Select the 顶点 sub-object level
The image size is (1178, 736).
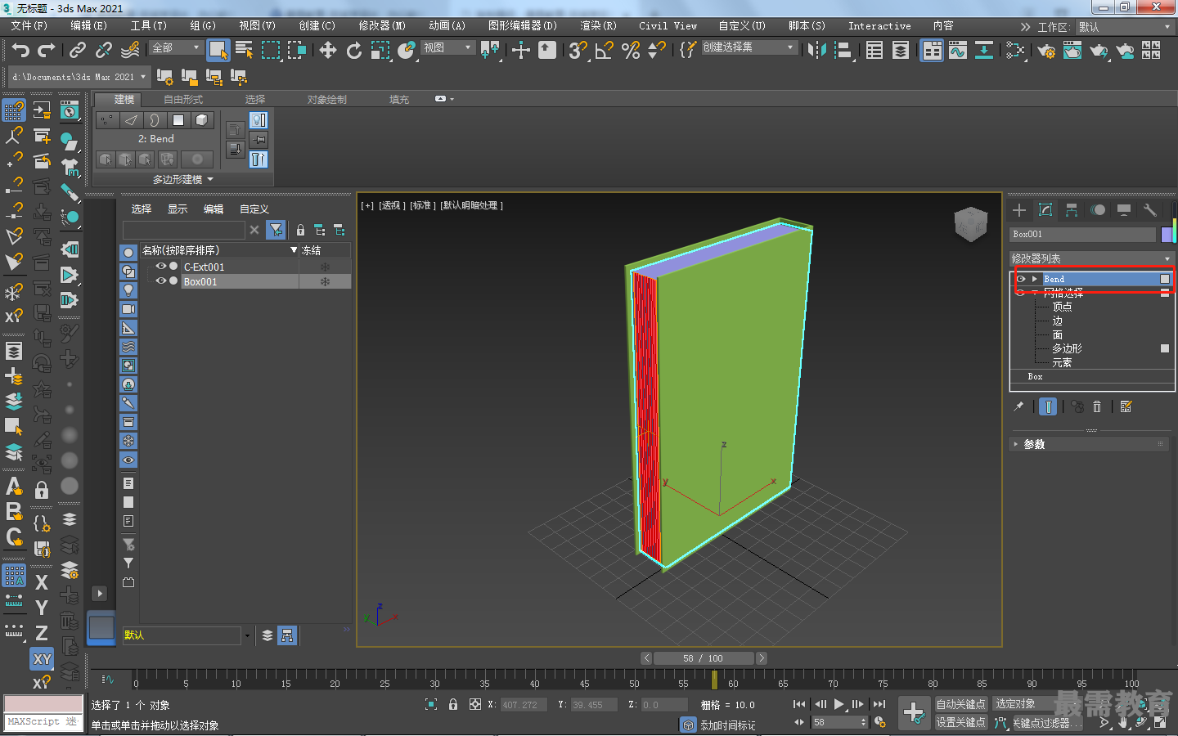1062,307
